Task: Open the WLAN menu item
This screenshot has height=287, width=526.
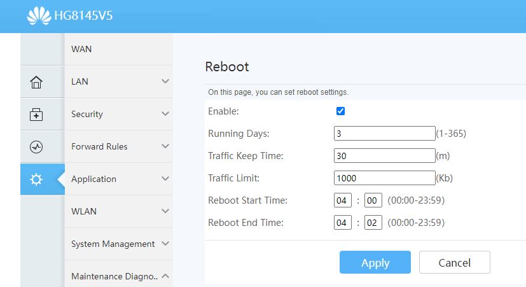Action: (x=84, y=211)
